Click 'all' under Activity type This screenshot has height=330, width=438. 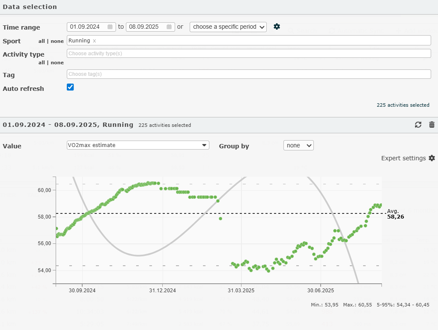(x=42, y=63)
